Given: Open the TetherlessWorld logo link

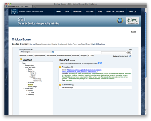Looking at the screenshot, I should pyautogui.click(x=132, y=21).
